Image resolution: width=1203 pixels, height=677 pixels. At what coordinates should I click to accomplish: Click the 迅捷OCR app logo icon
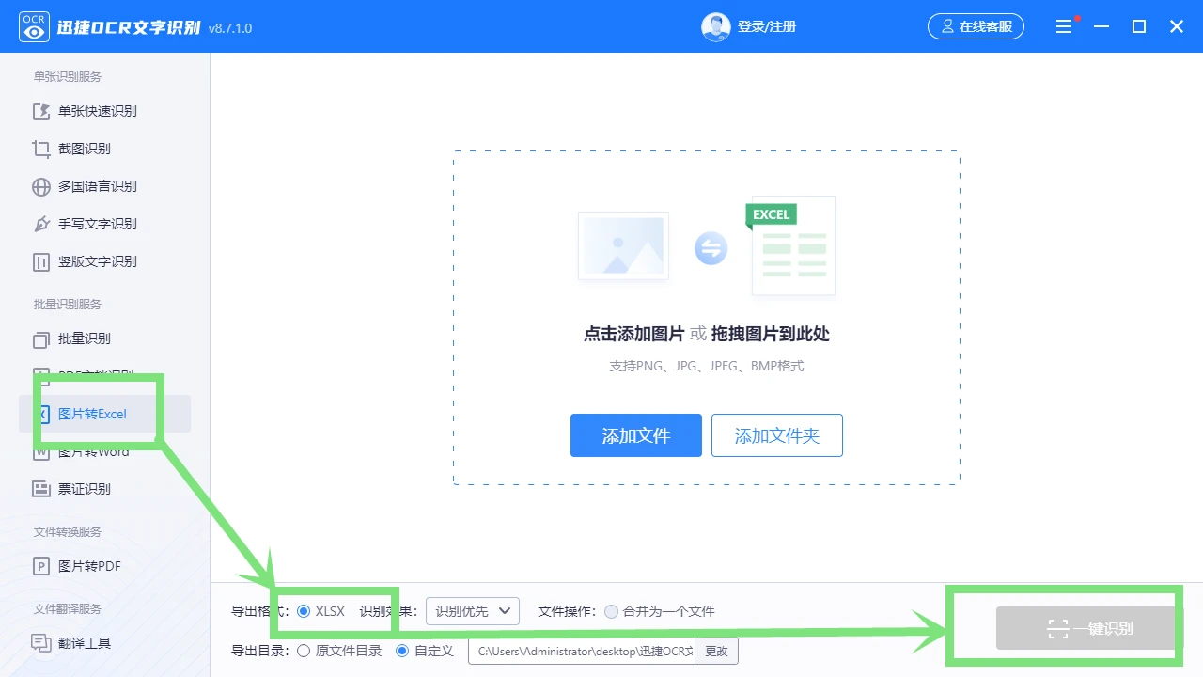coord(34,26)
